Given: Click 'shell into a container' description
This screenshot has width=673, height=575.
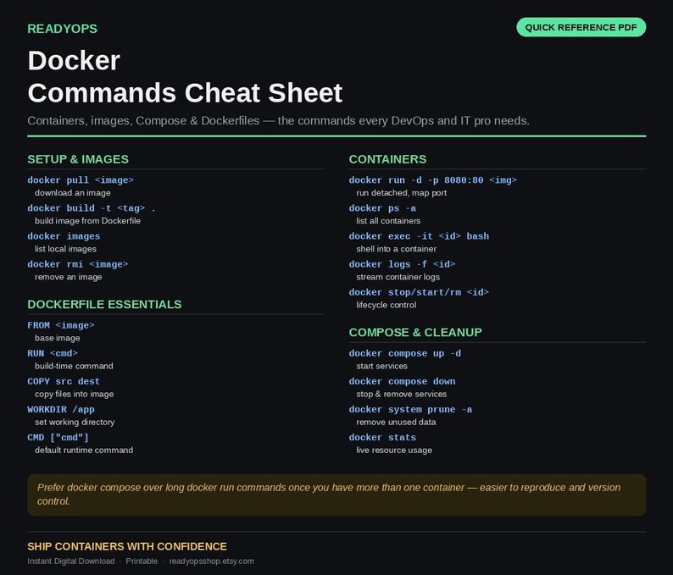Looking at the screenshot, I should pyautogui.click(x=396, y=249).
